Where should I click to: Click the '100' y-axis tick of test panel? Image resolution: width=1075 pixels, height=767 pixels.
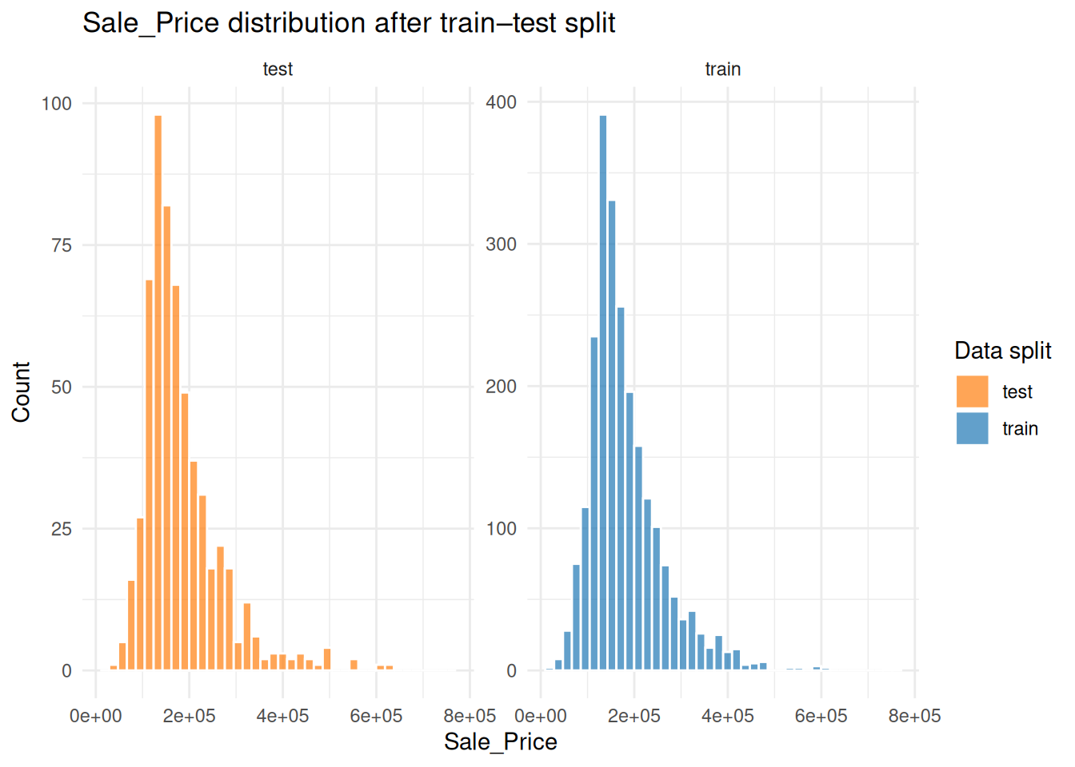tap(57, 104)
